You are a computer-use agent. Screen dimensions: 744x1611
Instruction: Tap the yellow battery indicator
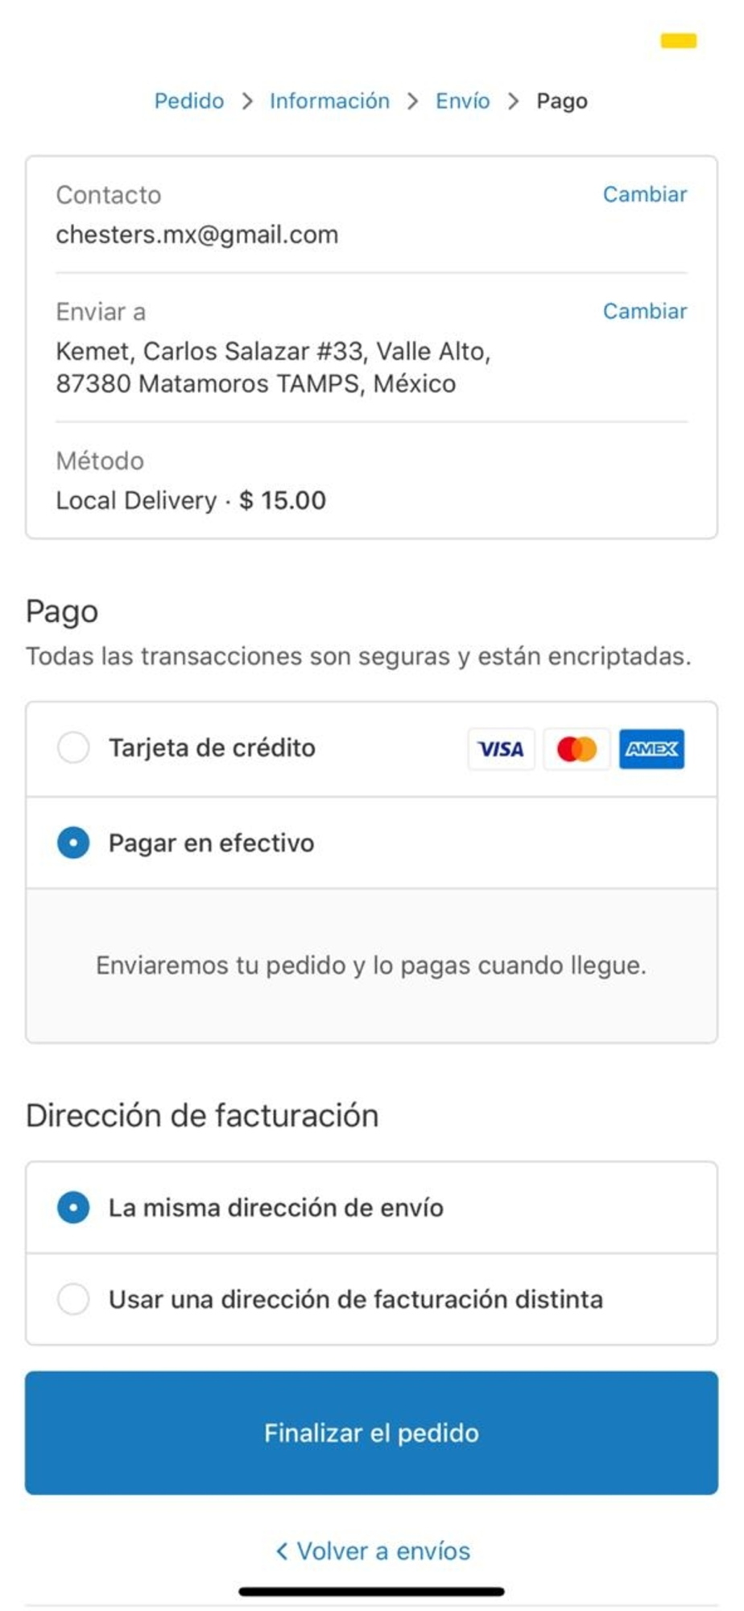pyautogui.click(x=679, y=40)
